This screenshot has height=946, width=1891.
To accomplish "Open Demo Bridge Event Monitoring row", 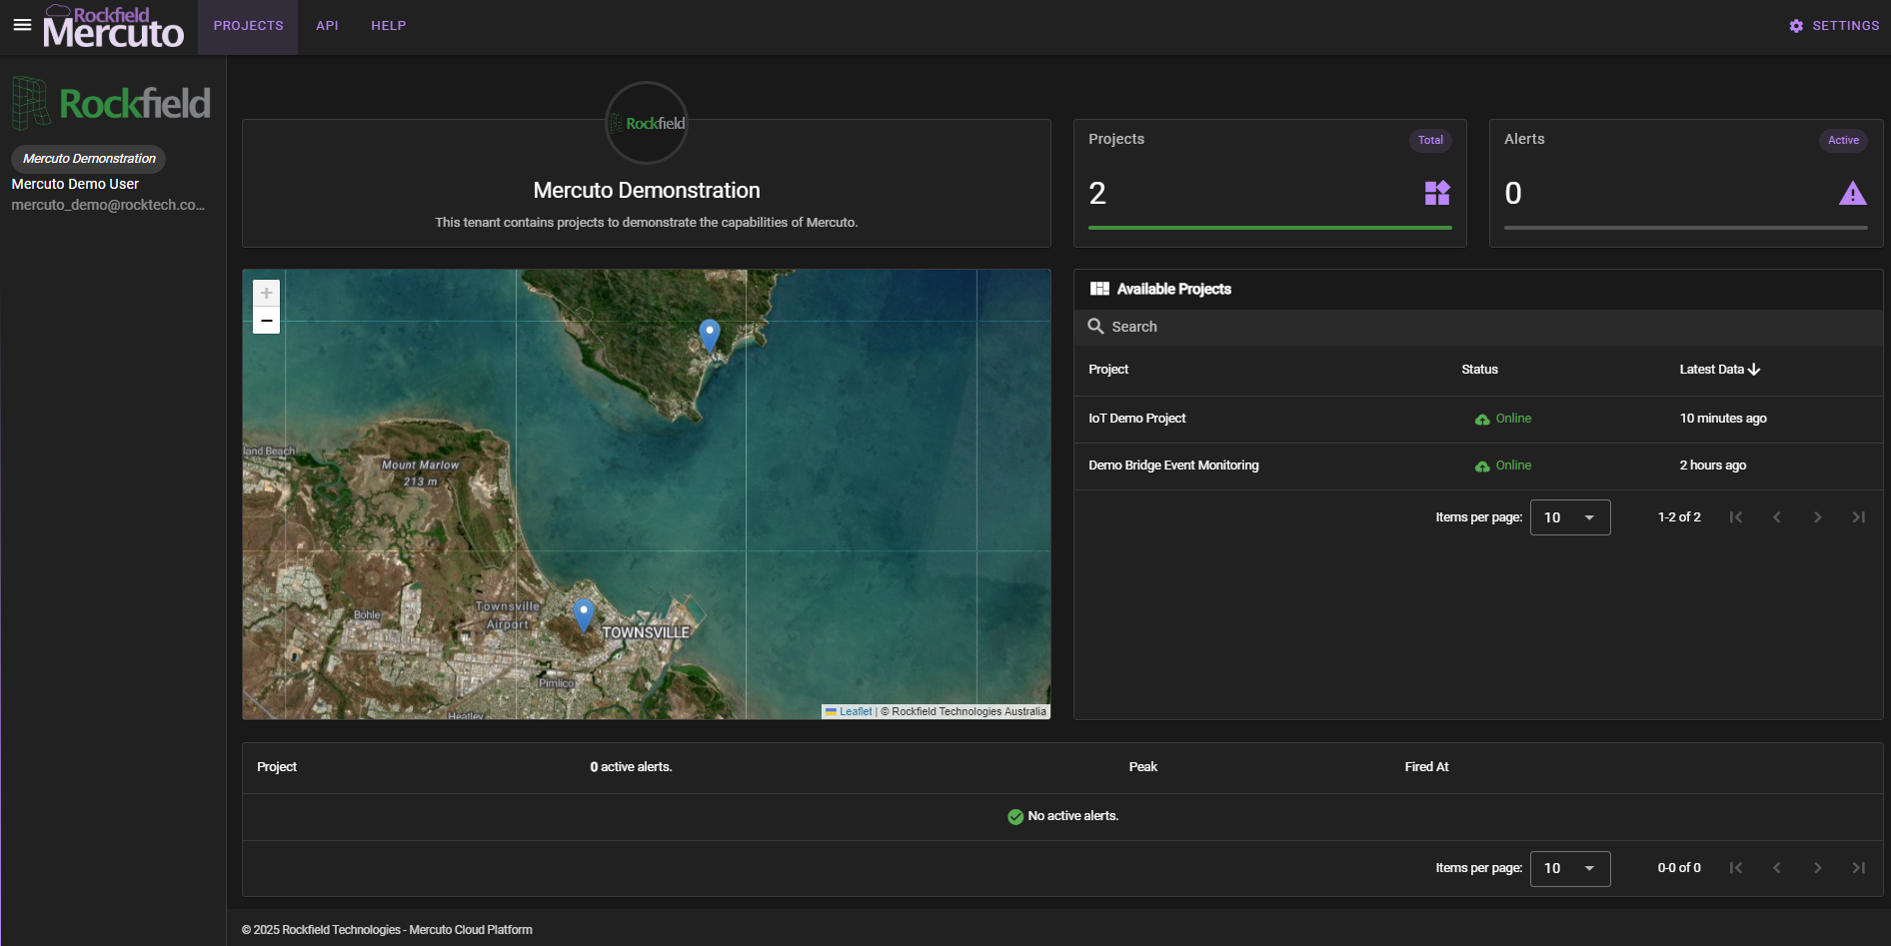I will [1478, 467].
